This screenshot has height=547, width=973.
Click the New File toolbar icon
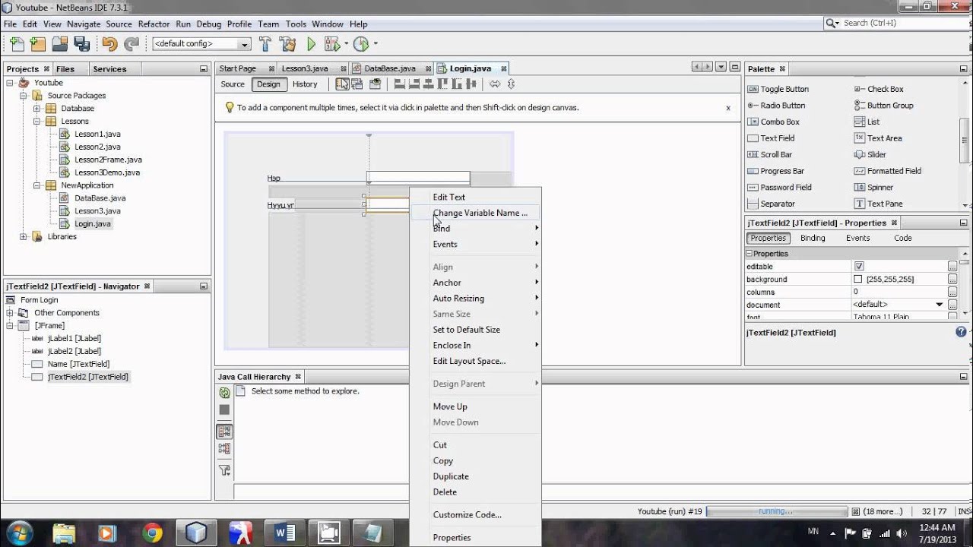tap(17, 44)
